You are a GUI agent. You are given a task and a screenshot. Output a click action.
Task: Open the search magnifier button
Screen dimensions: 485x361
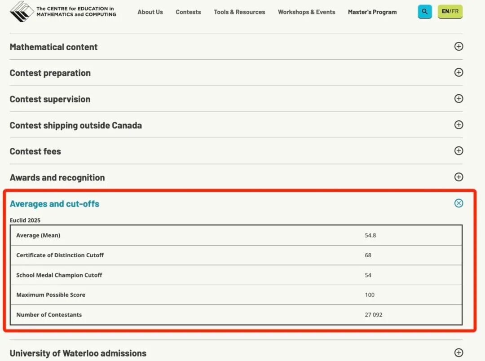[x=424, y=12]
